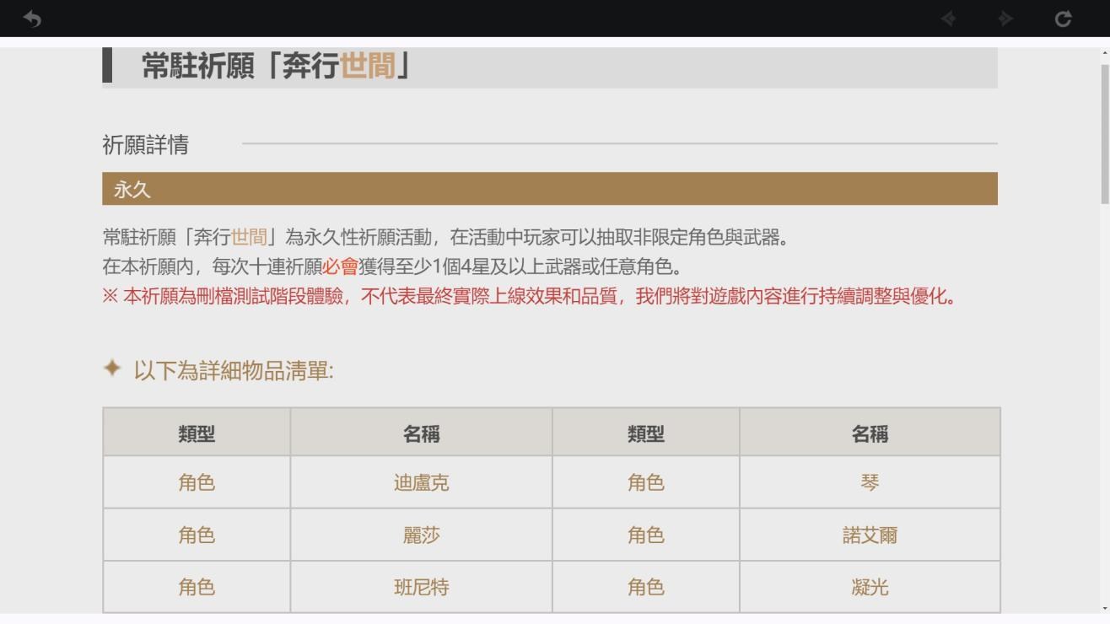Click the 祈願詳情 section title
The height and width of the screenshot is (624, 1110).
pos(145,145)
